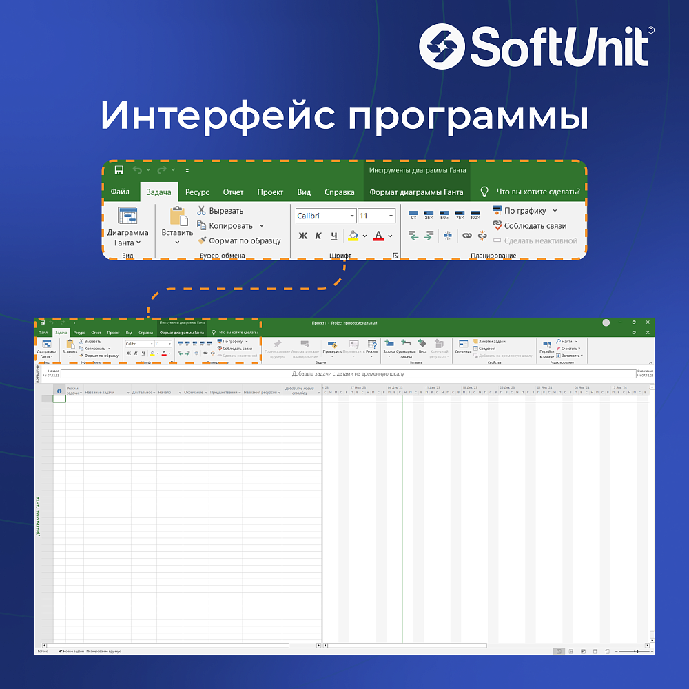Viewport: 689px width, 689px height.
Task: Click the split task icon in the enlarged callout
Action: [x=448, y=236]
